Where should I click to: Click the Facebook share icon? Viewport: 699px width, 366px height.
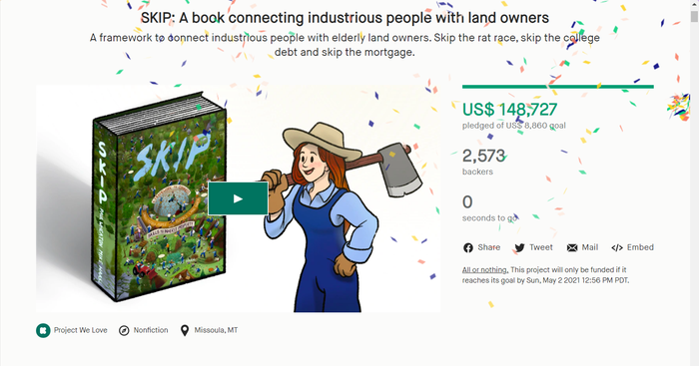[468, 248]
